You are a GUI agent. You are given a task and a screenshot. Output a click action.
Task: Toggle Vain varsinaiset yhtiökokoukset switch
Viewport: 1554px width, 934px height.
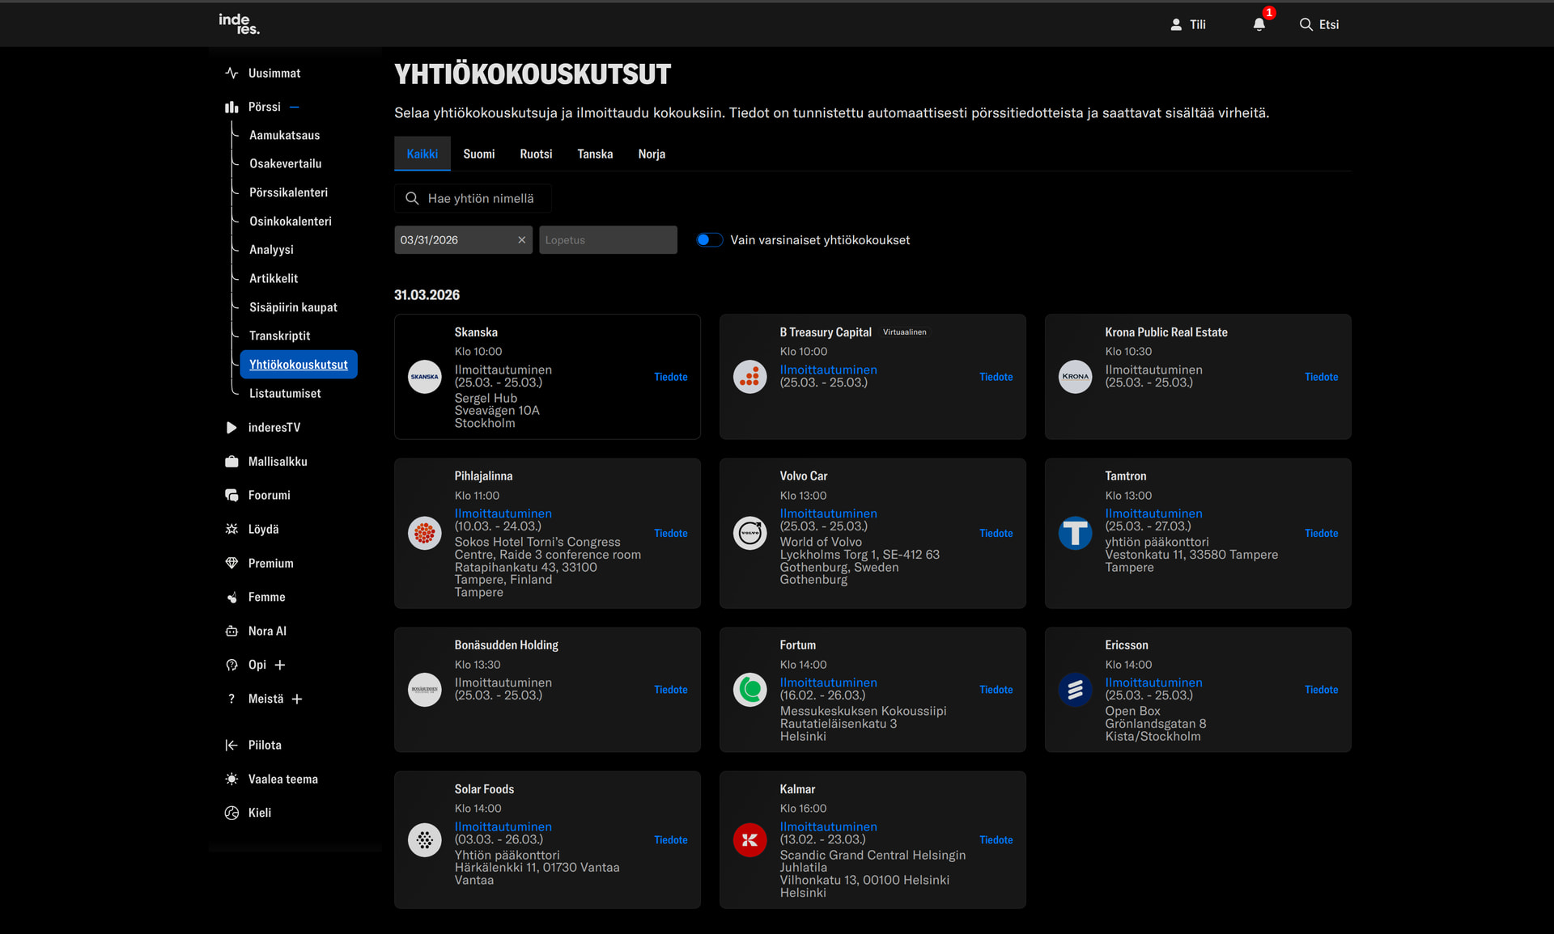coord(709,240)
